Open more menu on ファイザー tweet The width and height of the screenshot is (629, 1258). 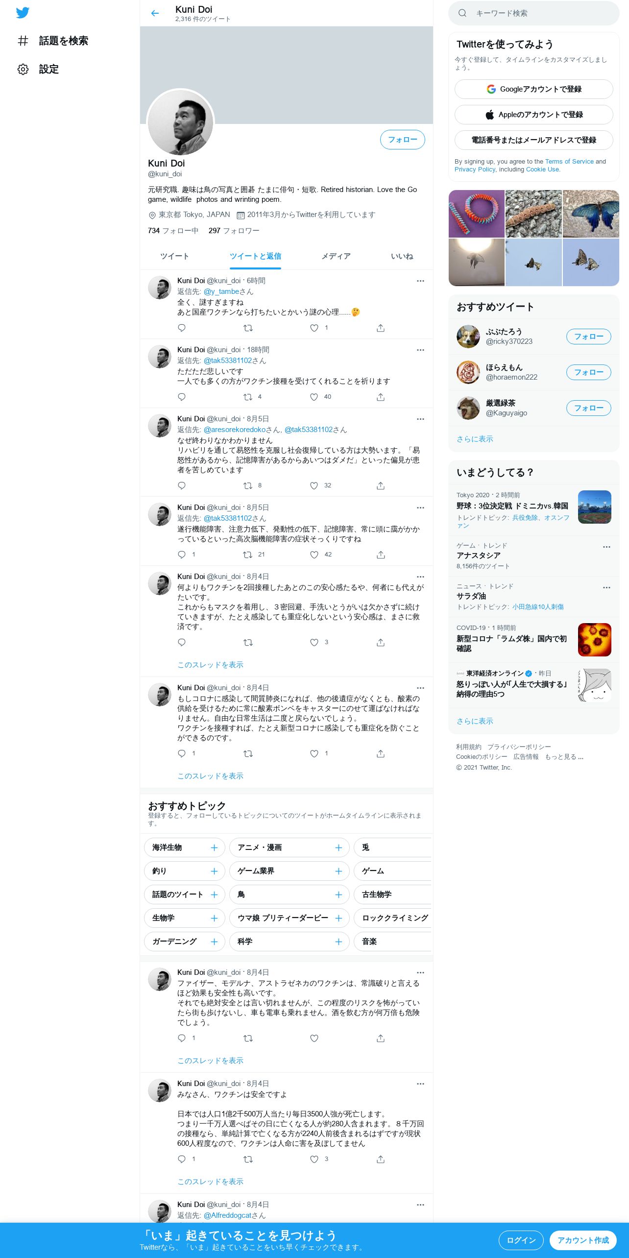pos(420,972)
